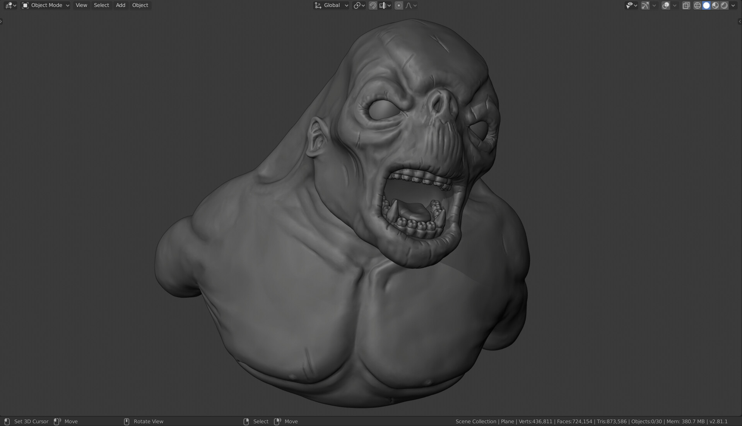Switch viewport to wireframe shading mode

(697, 5)
